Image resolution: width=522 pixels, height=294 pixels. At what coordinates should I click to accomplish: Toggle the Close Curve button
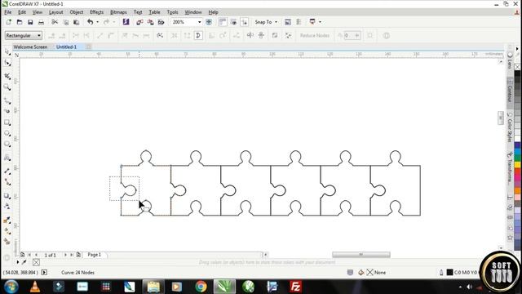[x=198, y=35]
